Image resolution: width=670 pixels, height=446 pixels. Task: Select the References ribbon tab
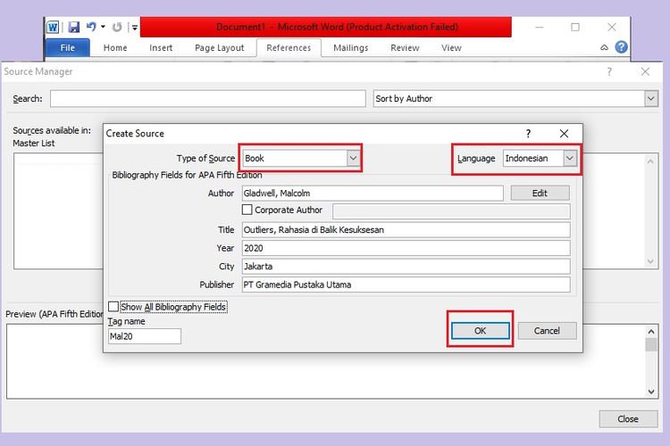click(x=289, y=48)
